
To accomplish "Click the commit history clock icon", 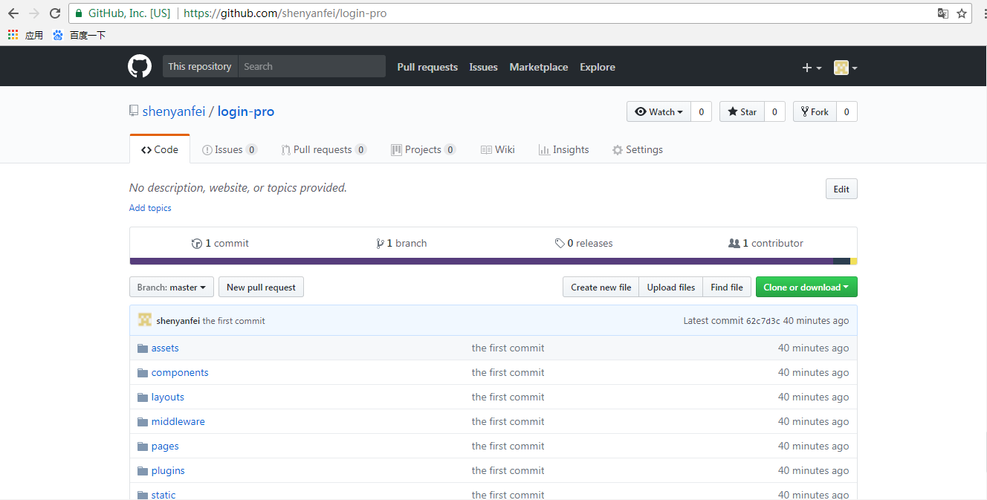I will point(197,243).
